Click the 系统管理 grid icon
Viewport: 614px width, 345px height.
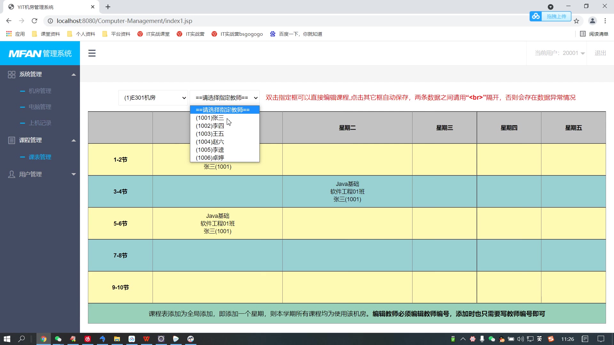point(12,74)
